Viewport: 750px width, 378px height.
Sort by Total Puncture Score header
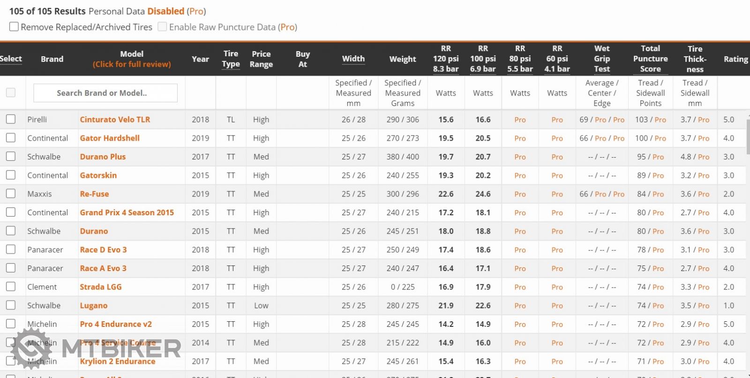[650, 59]
